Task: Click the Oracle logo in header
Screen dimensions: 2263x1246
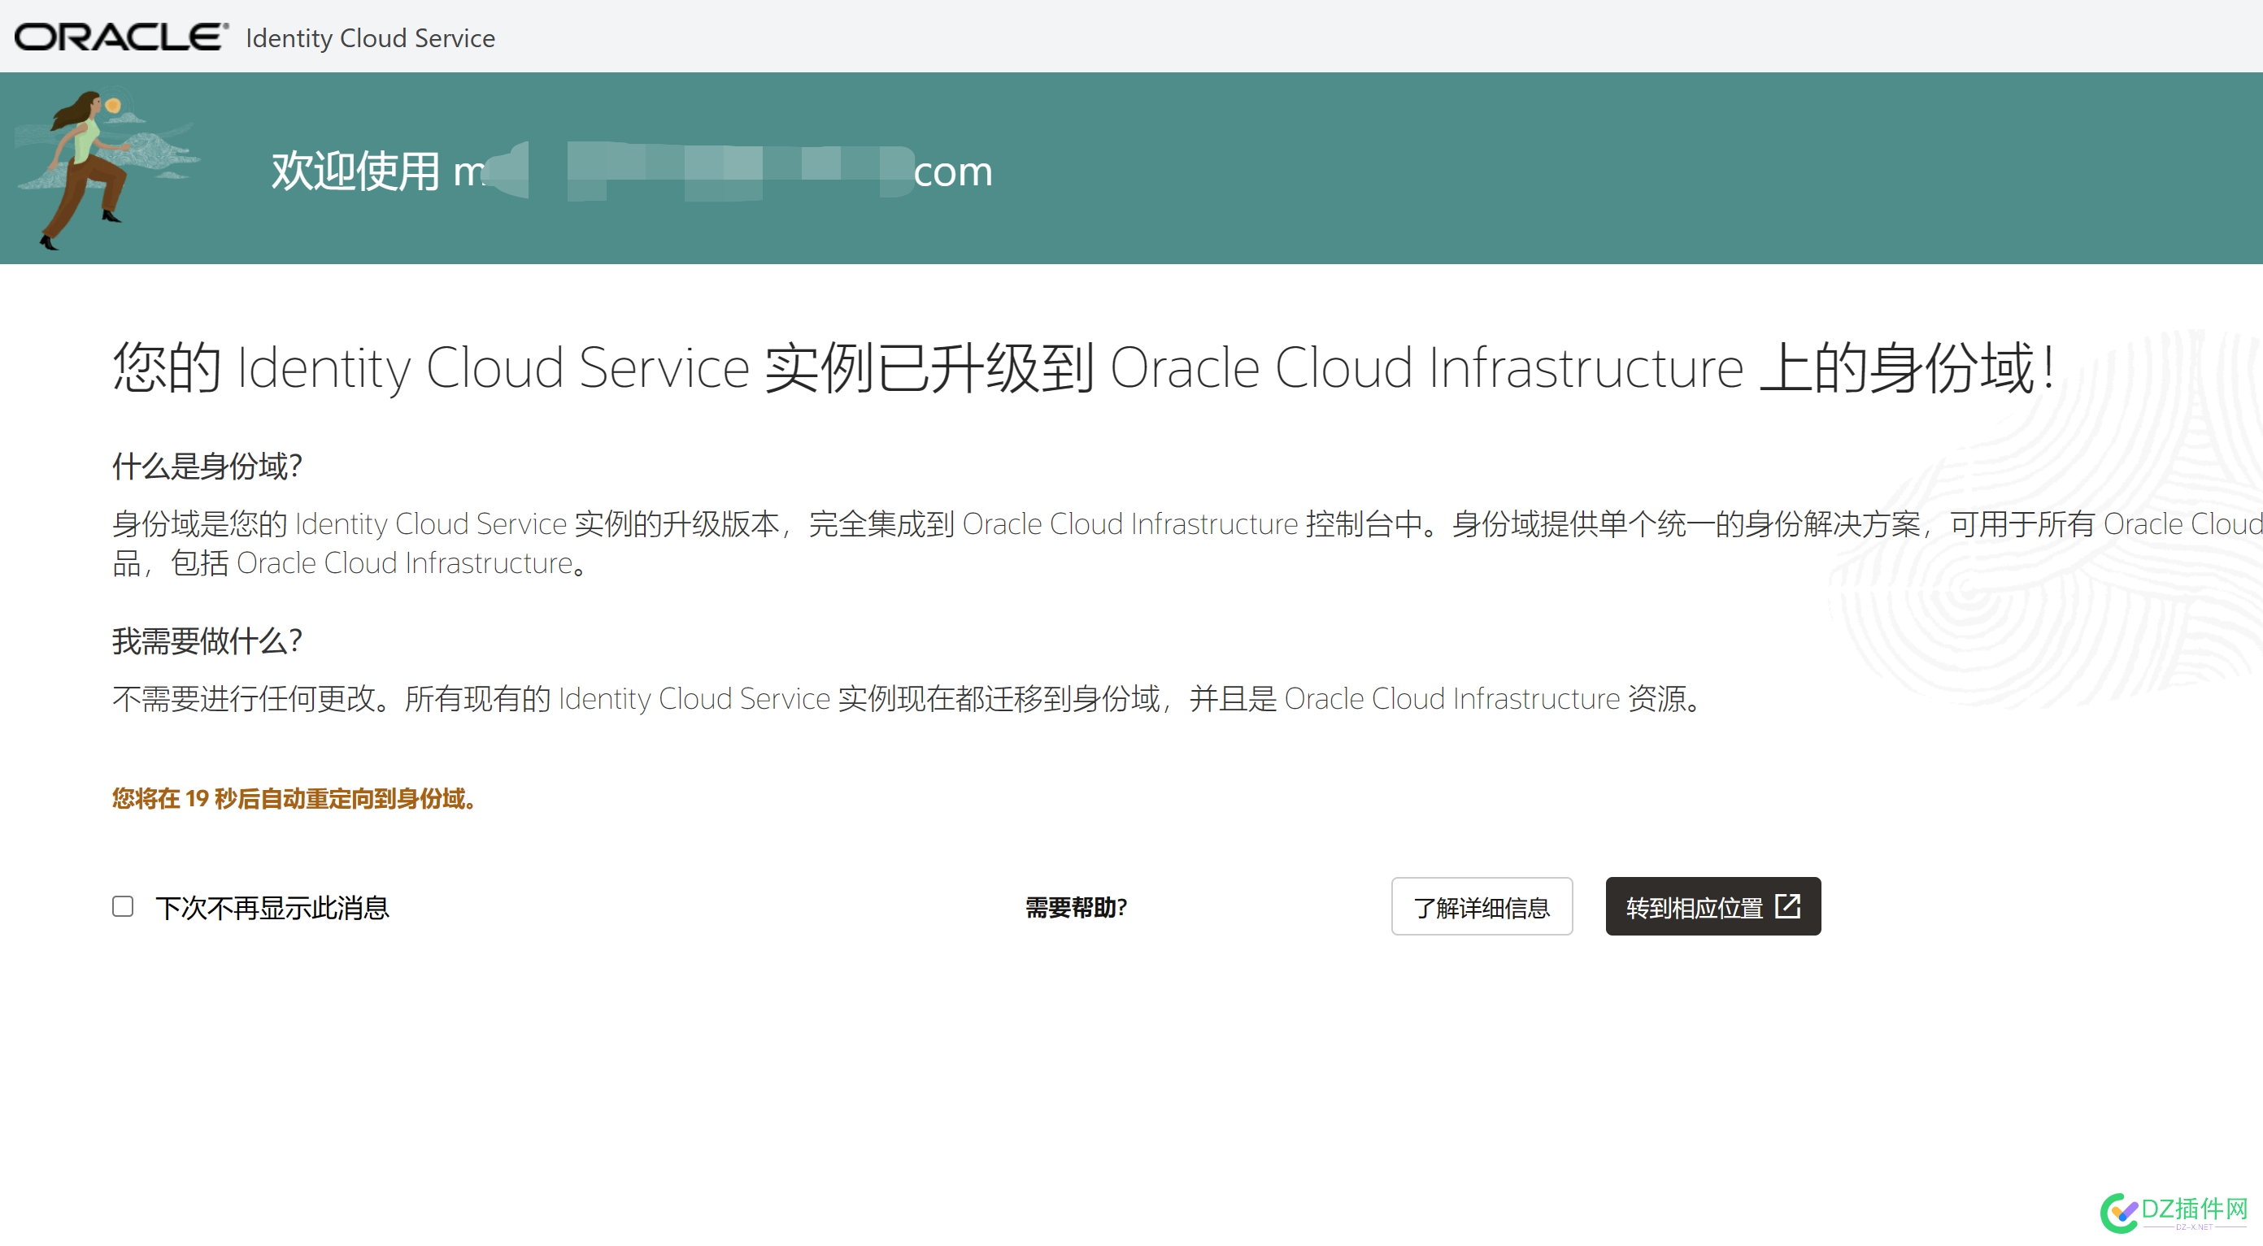Action: (121, 37)
